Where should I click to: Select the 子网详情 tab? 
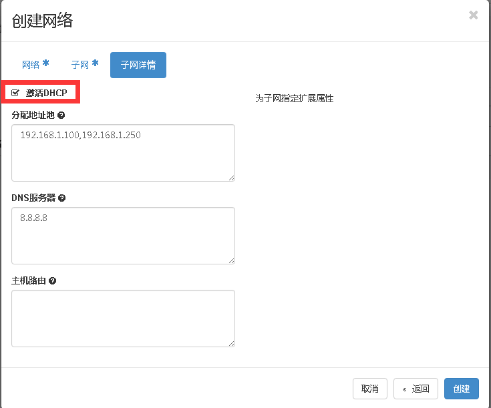(x=138, y=65)
